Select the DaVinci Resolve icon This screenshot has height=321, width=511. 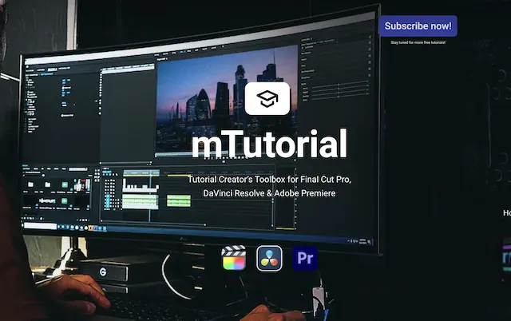click(269, 258)
